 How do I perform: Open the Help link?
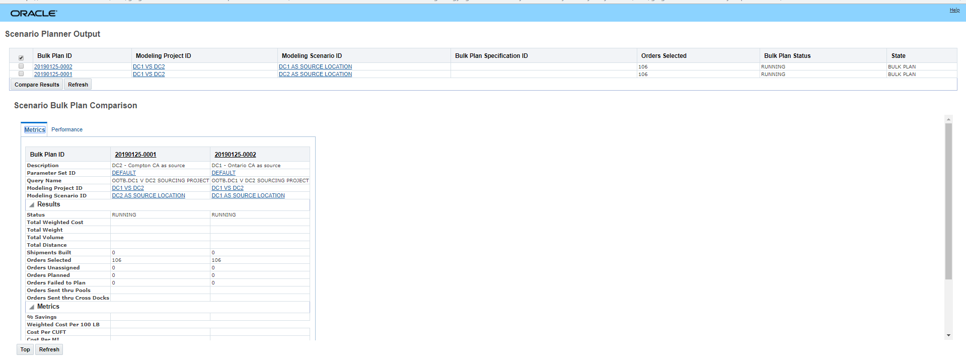(x=954, y=10)
